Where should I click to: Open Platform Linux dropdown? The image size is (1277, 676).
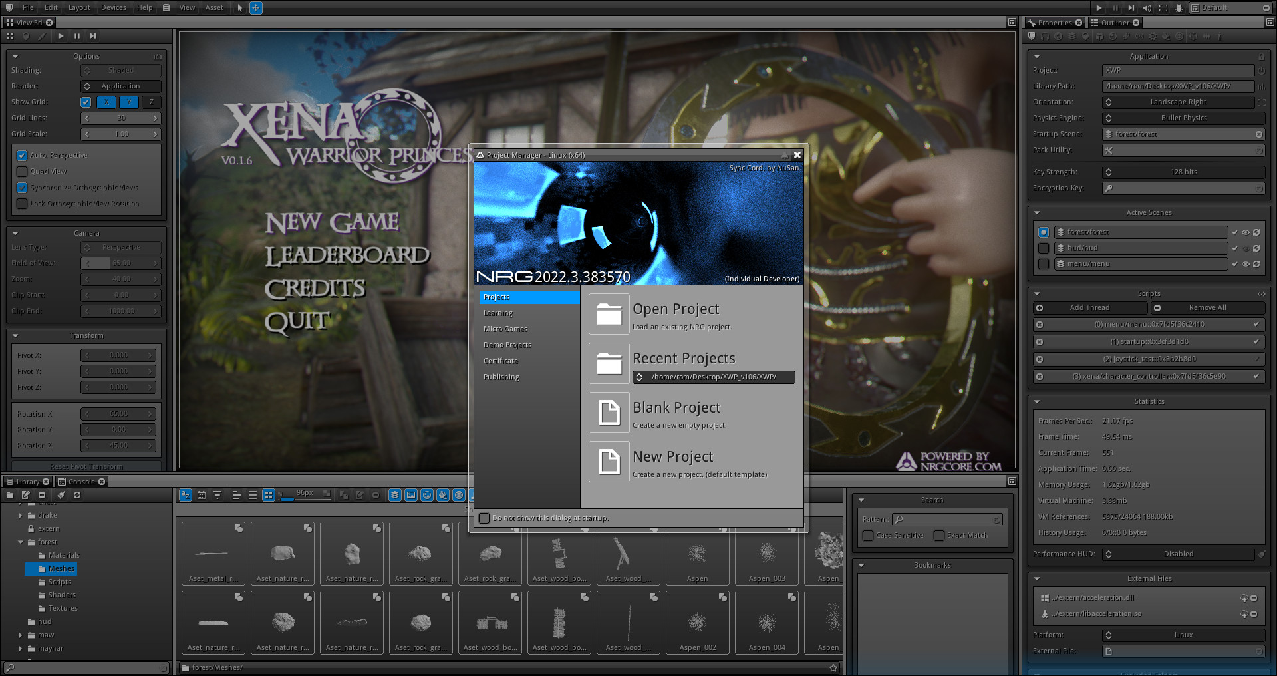(1183, 635)
